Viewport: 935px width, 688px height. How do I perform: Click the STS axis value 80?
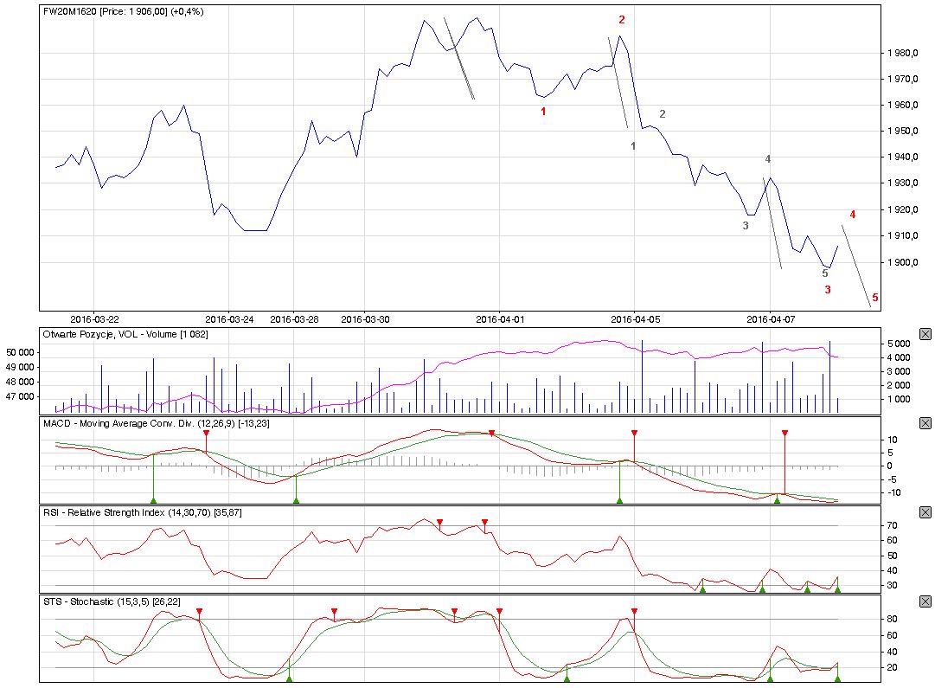click(x=892, y=620)
